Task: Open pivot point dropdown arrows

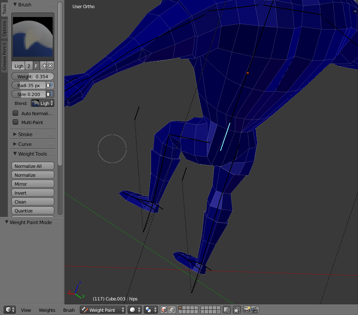Action: pyautogui.click(x=156, y=310)
